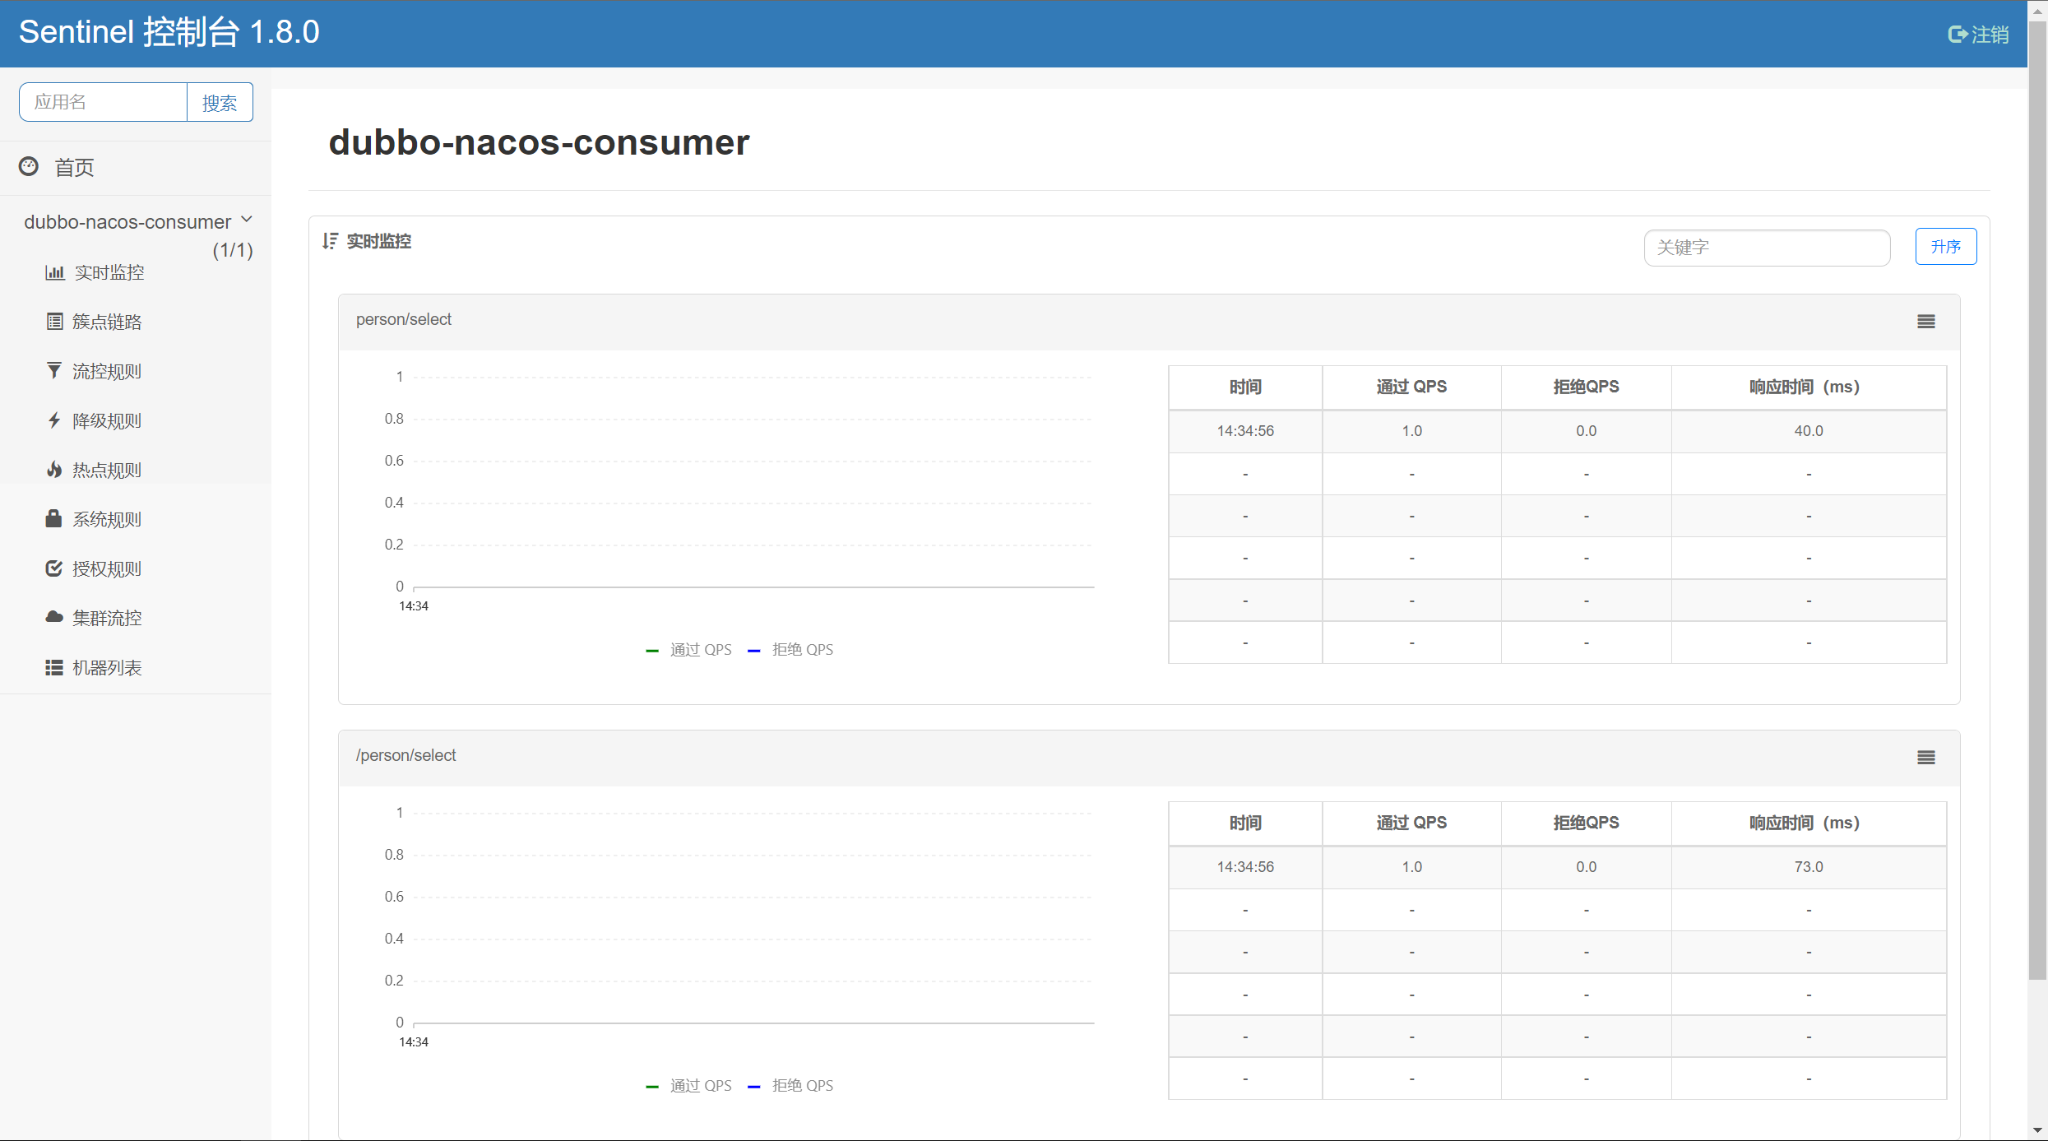Click the flame icon for 热点规则
The height and width of the screenshot is (1141, 2048).
pos(54,470)
